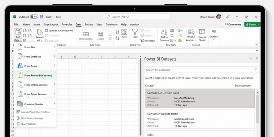Screen dimensions: 274x137
Task: Click the dataset list scroll-up arrow
Action: point(257,93)
